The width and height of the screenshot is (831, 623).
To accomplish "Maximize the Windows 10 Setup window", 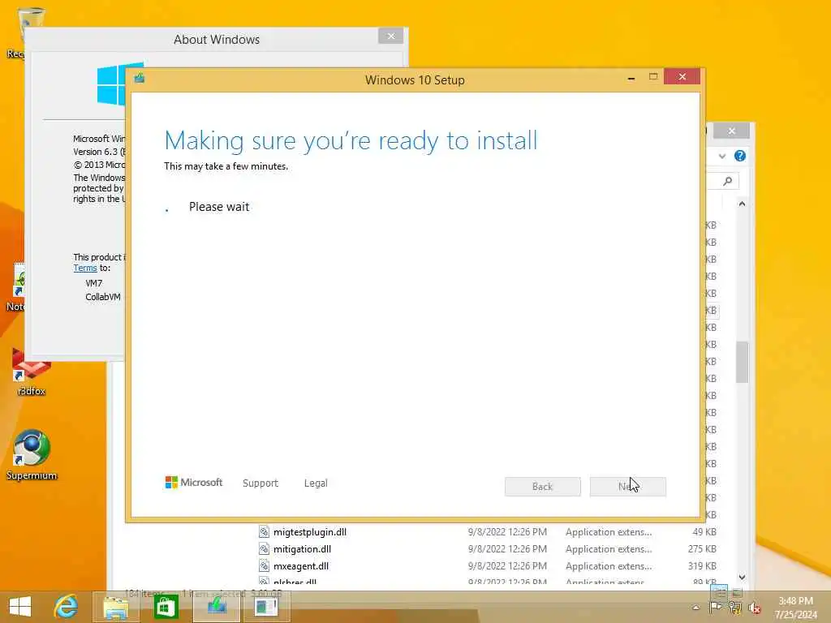I will click(653, 77).
